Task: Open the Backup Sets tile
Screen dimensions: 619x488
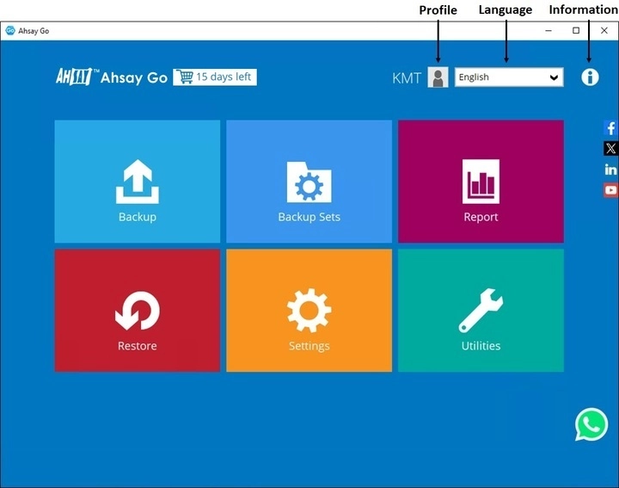Action: 309,182
